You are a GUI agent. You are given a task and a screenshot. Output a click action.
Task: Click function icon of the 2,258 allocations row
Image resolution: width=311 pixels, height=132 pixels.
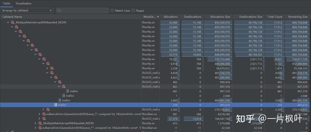52,68
